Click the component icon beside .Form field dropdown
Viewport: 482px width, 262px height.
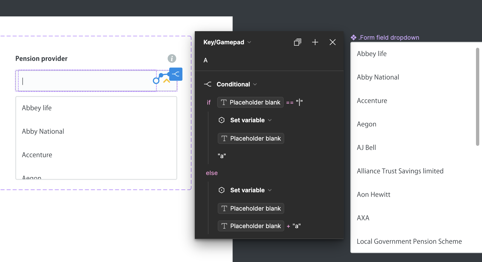354,37
